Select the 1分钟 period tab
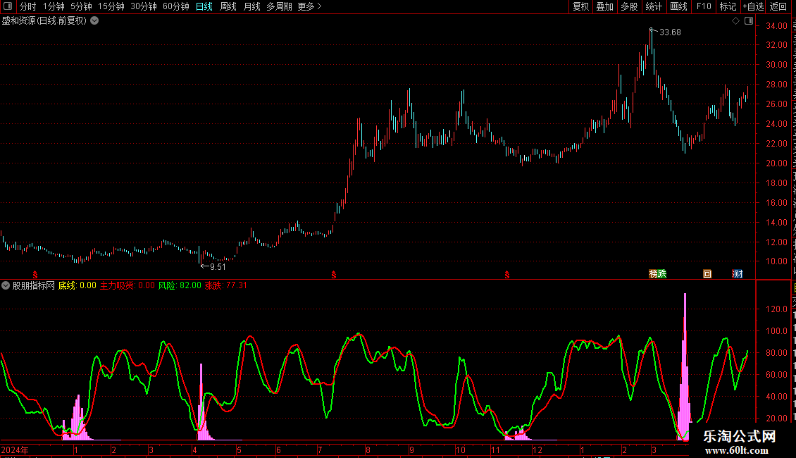 [x=54, y=6]
